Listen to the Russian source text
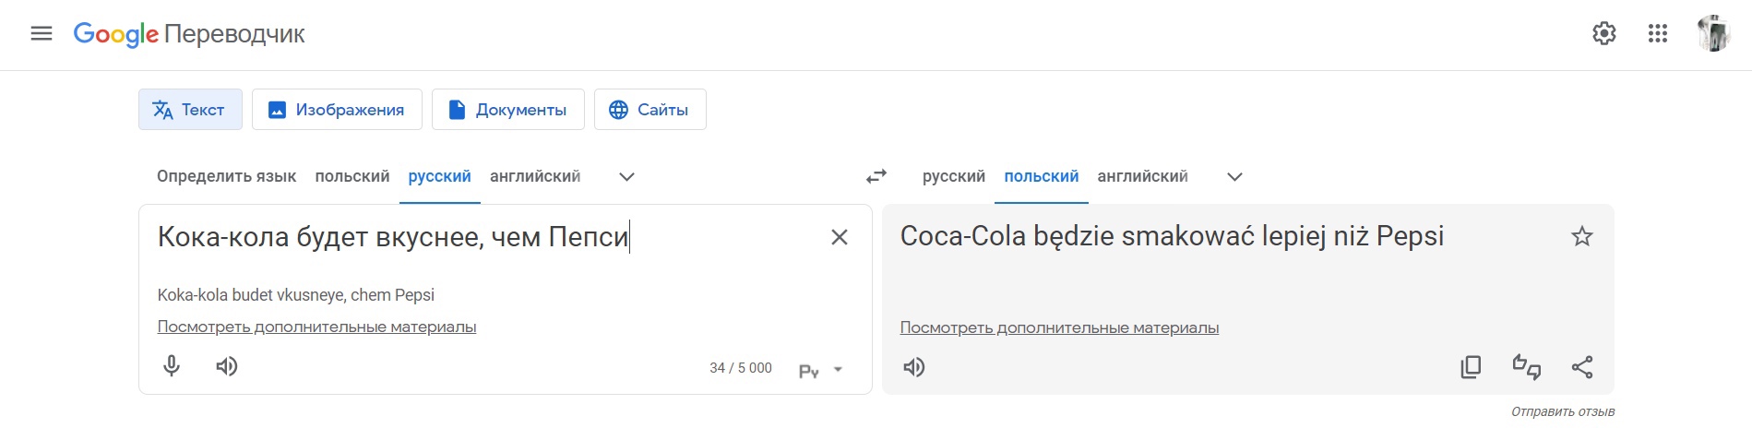Image resolution: width=1752 pixels, height=428 pixels. tap(227, 366)
